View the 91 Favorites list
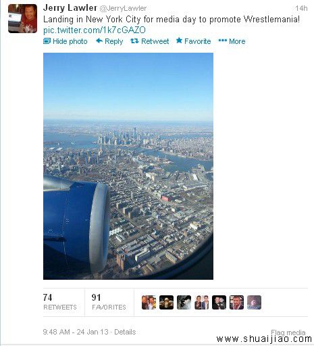Screen dimensions: 314x346 pos(109,302)
